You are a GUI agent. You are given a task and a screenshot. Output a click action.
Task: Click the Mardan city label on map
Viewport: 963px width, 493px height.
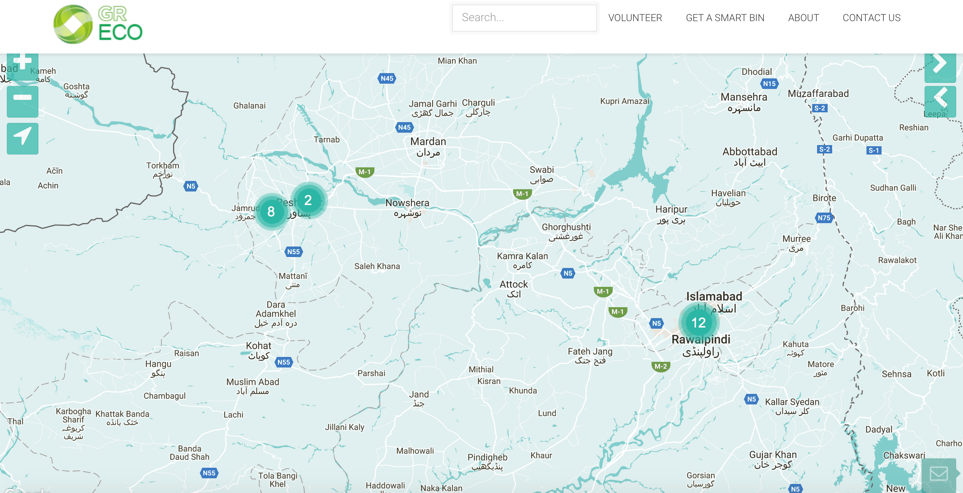click(x=428, y=142)
